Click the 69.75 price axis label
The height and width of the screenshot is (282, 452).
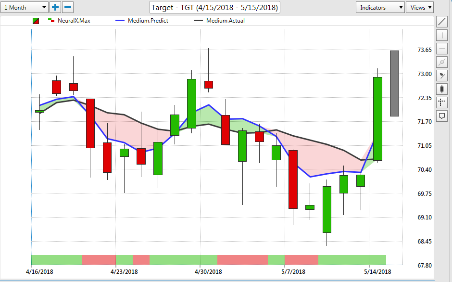[x=425, y=193]
